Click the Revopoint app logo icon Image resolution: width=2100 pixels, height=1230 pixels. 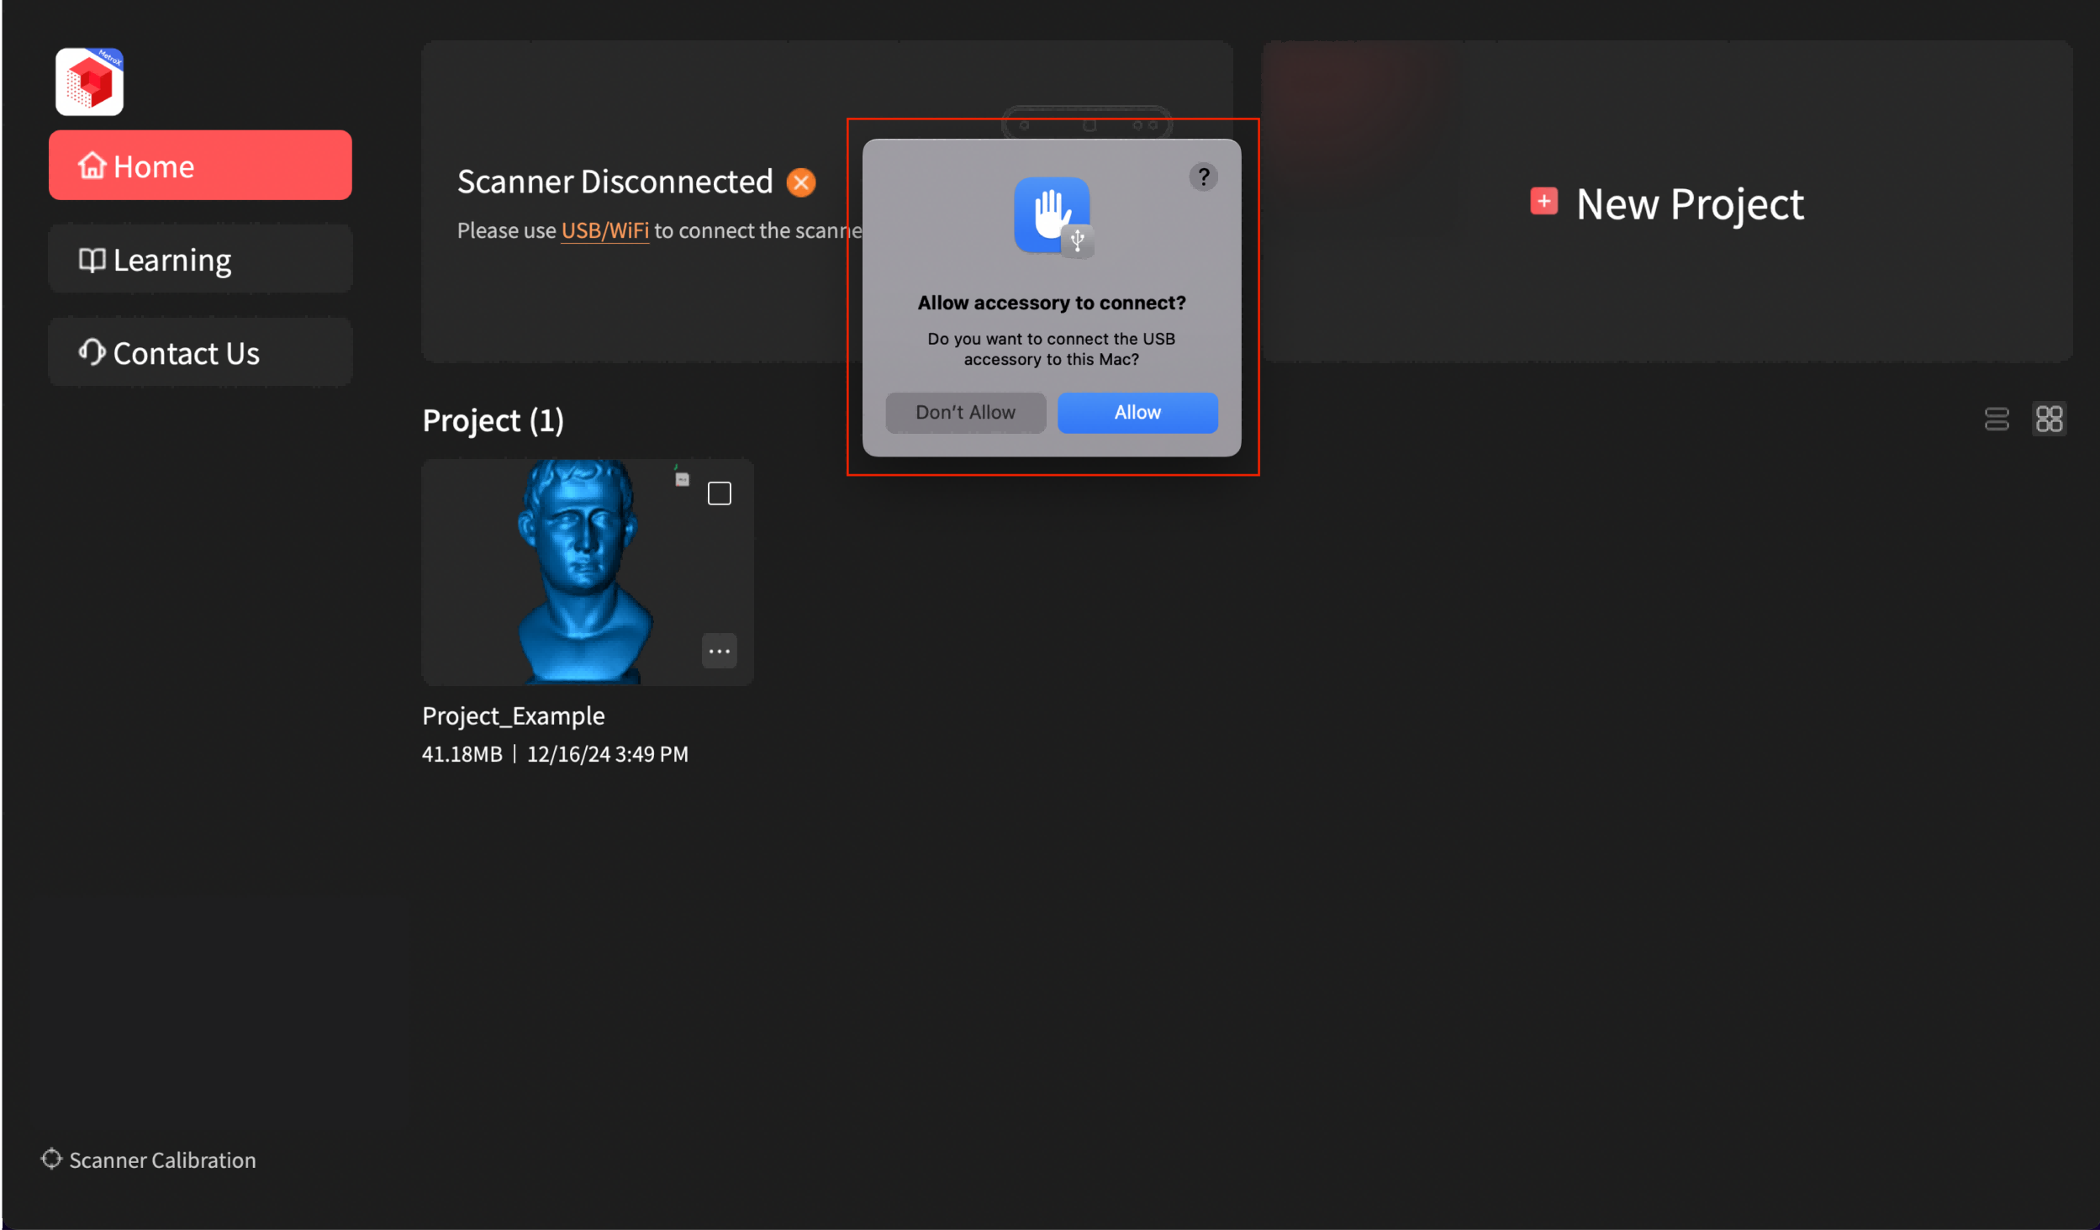point(89,82)
